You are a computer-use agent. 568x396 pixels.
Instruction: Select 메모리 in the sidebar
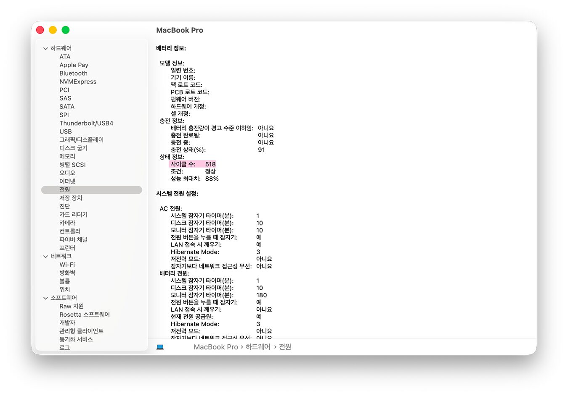pyautogui.click(x=67, y=156)
